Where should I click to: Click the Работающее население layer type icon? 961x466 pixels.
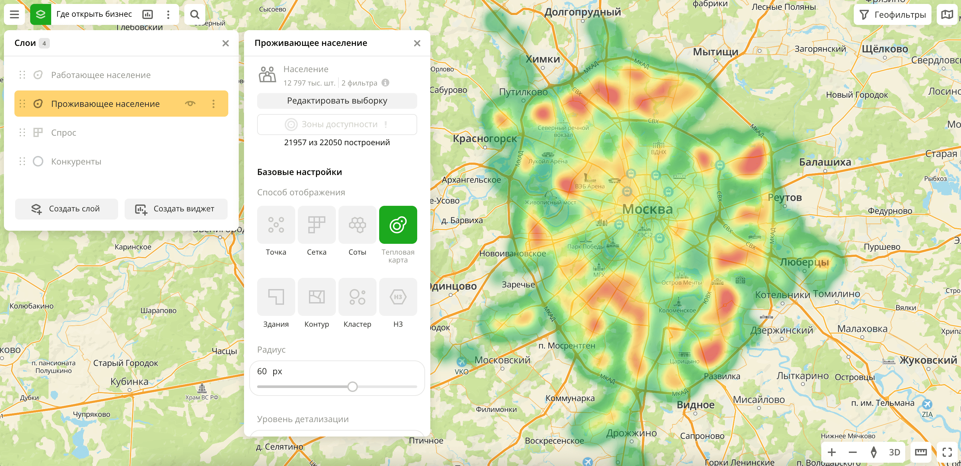click(38, 75)
